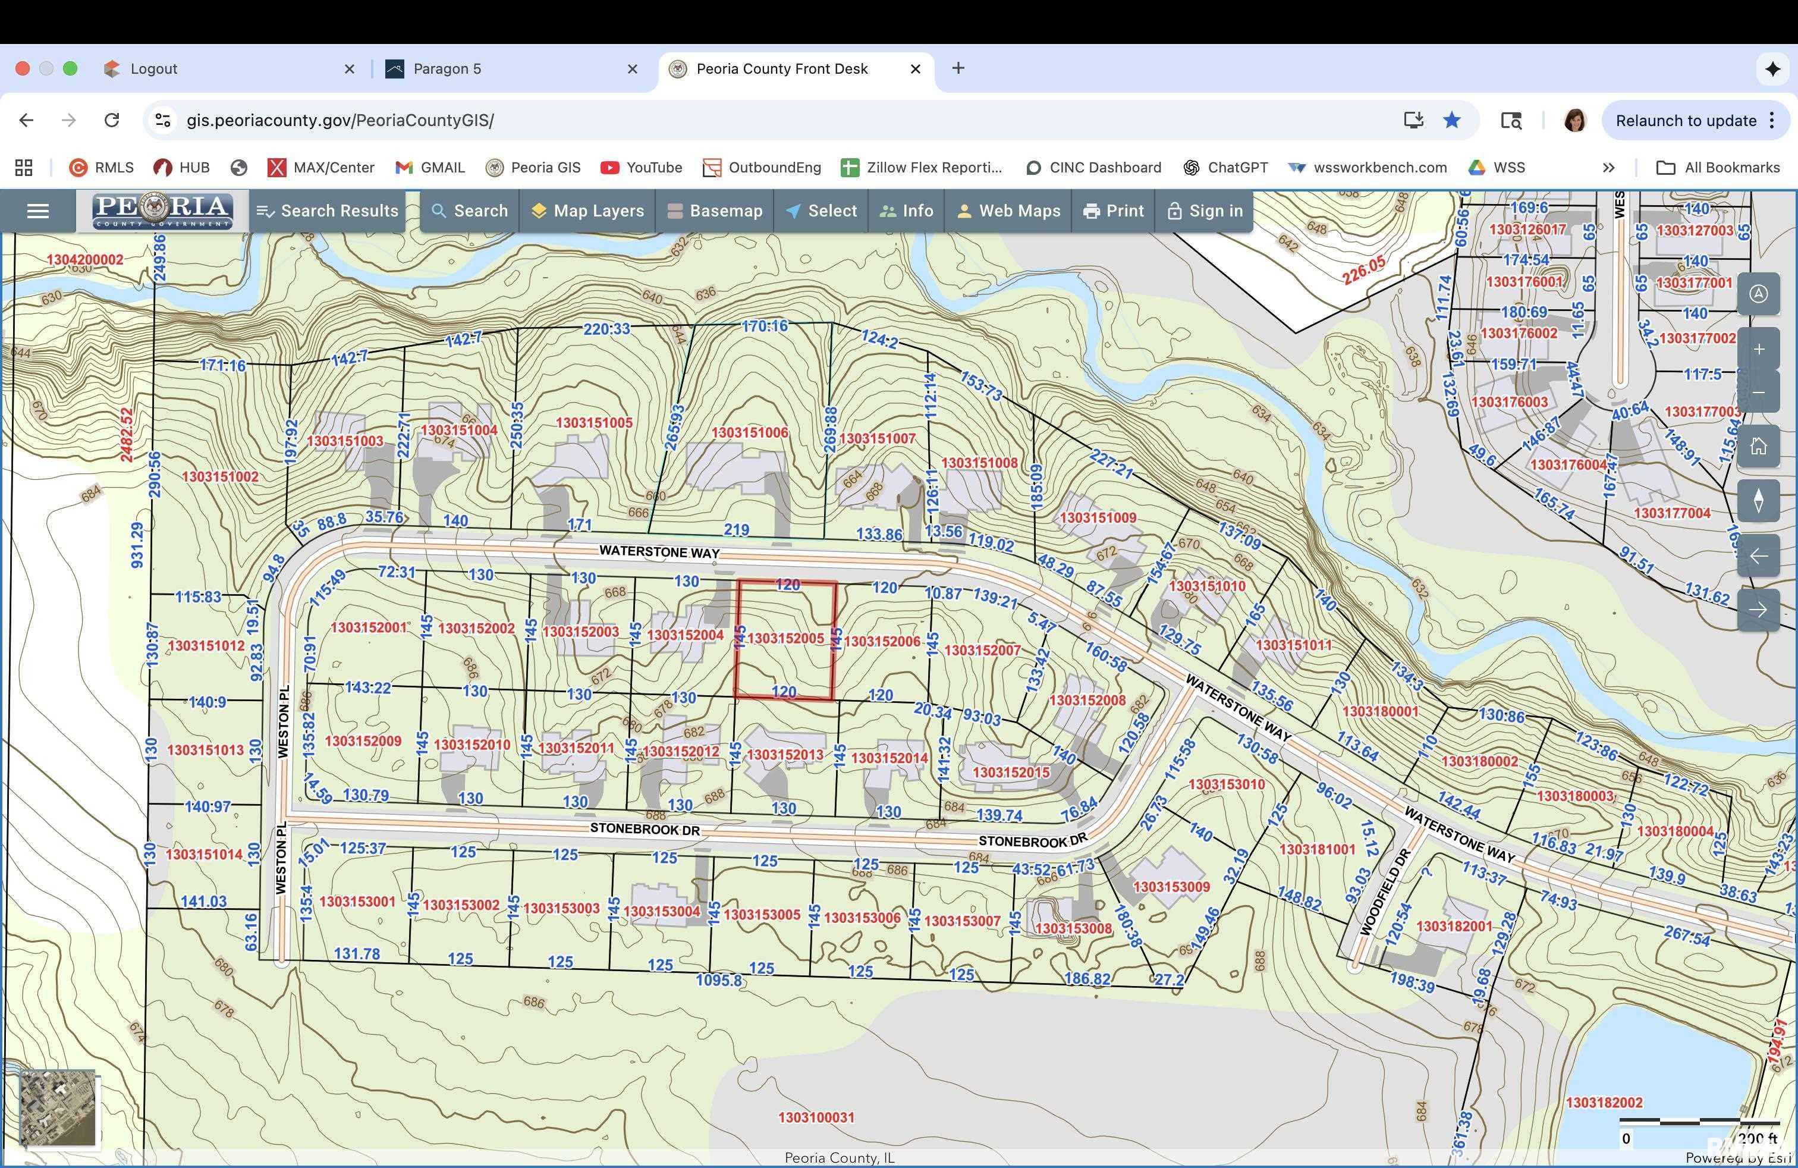The height and width of the screenshot is (1168, 1798).
Task: Click the aerial overview map thumbnail
Action: click(x=58, y=1109)
